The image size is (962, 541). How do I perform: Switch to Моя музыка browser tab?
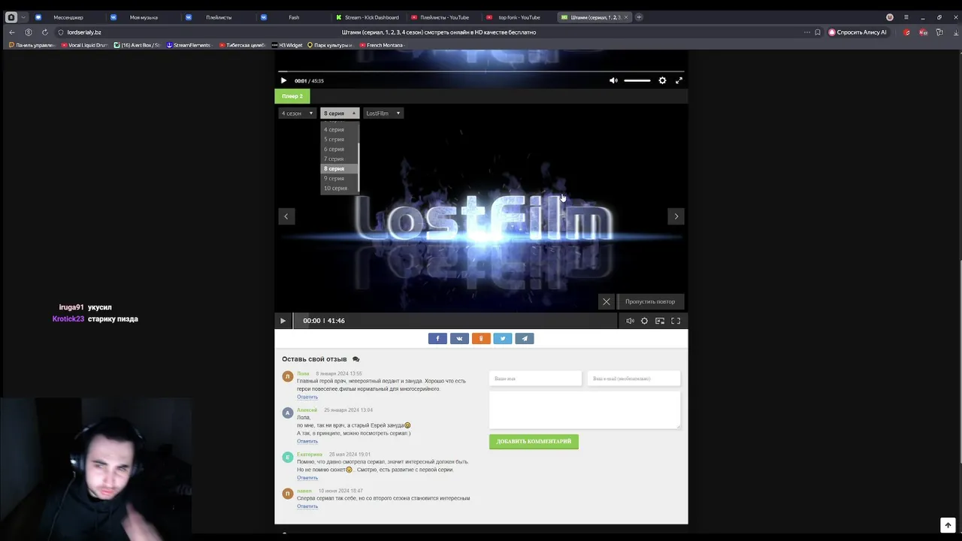click(x=144, y=17)
